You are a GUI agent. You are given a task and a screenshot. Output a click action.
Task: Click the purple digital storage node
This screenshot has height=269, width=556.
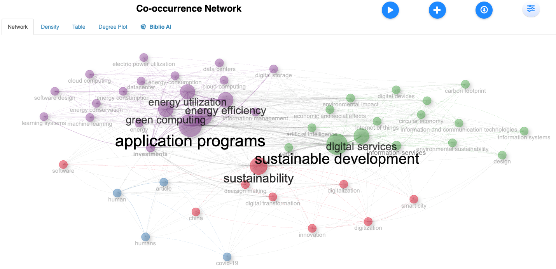click(x=273, y=69)
